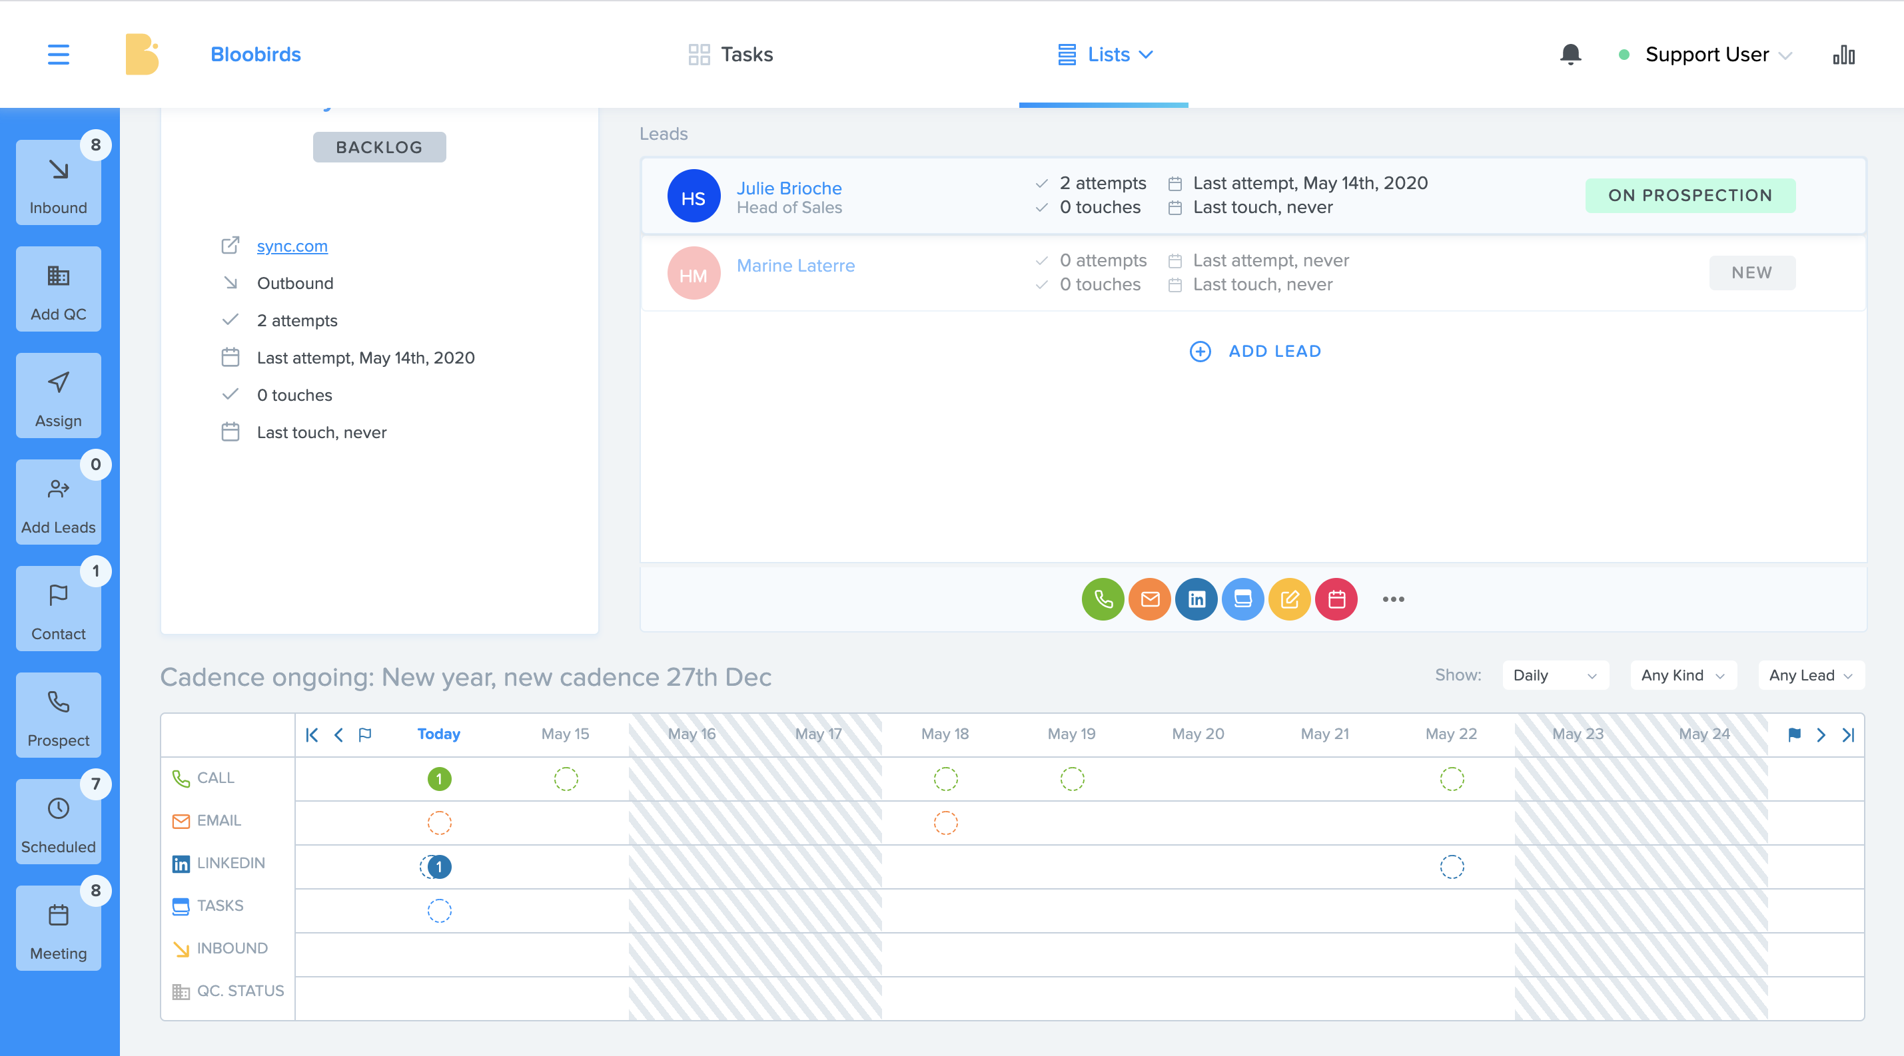Open the Daily view dropdown

(x=1555, y=675)
